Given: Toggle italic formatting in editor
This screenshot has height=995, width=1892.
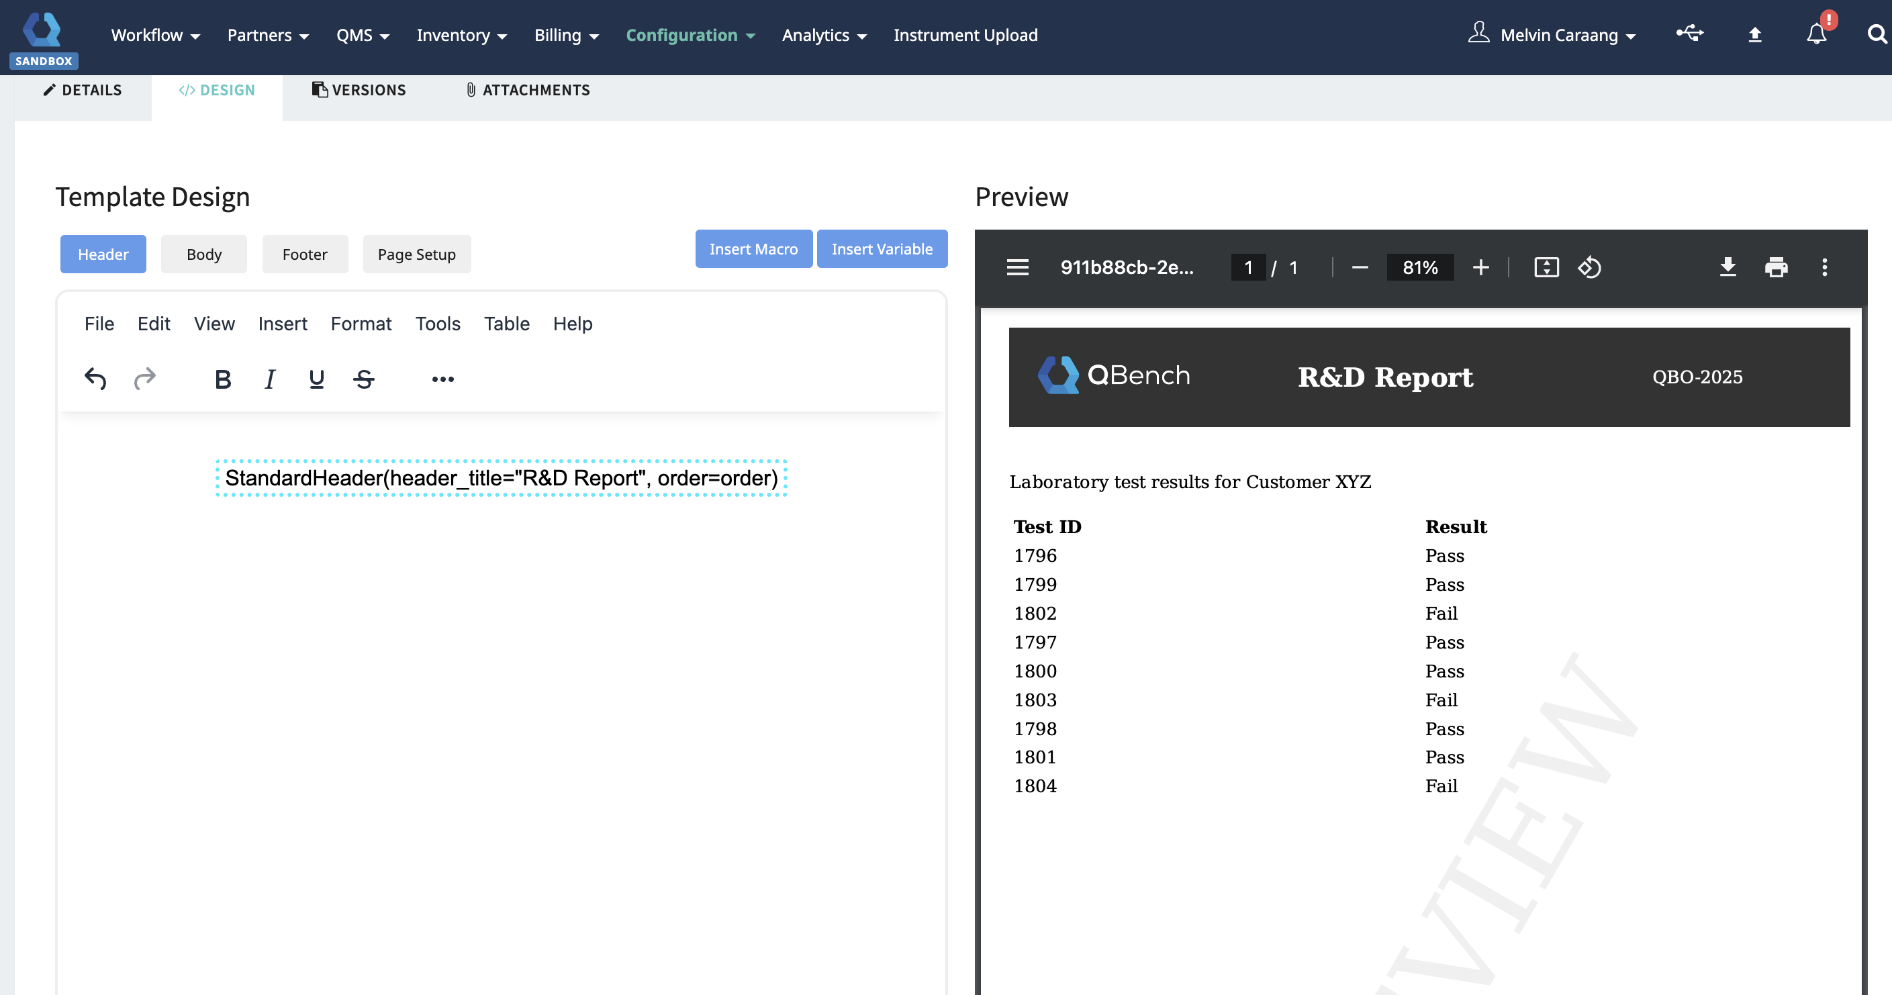Looking at the screenshot, I should point(269,379).
